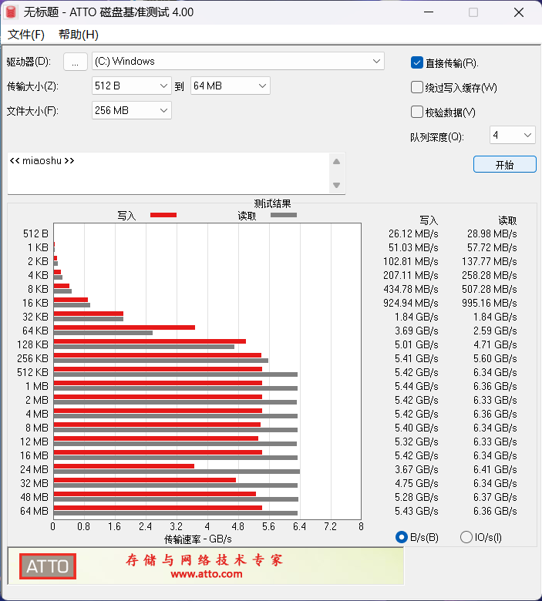Viewport: 542px width, 601px height.
Task: Click the 512 B read value 28.98 MB/s
Action: [492, 233]
